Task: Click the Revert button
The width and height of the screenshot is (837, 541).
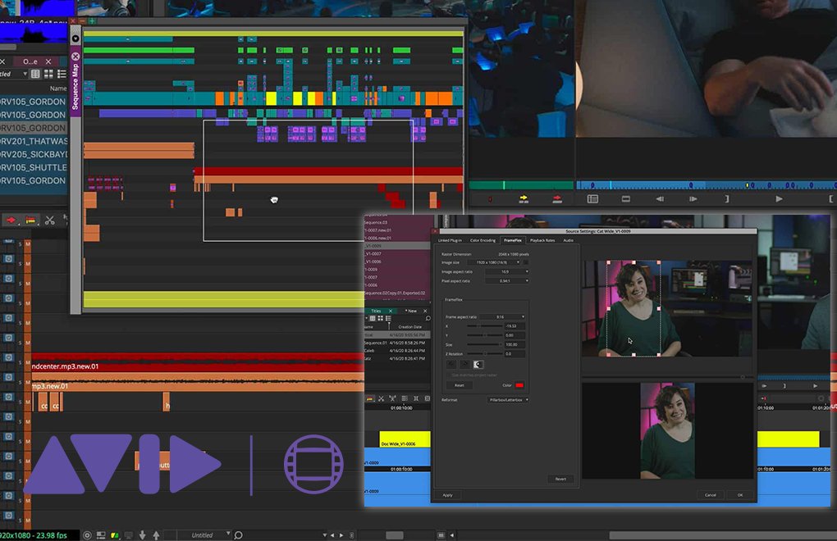Action: click(x=560, y=480)
